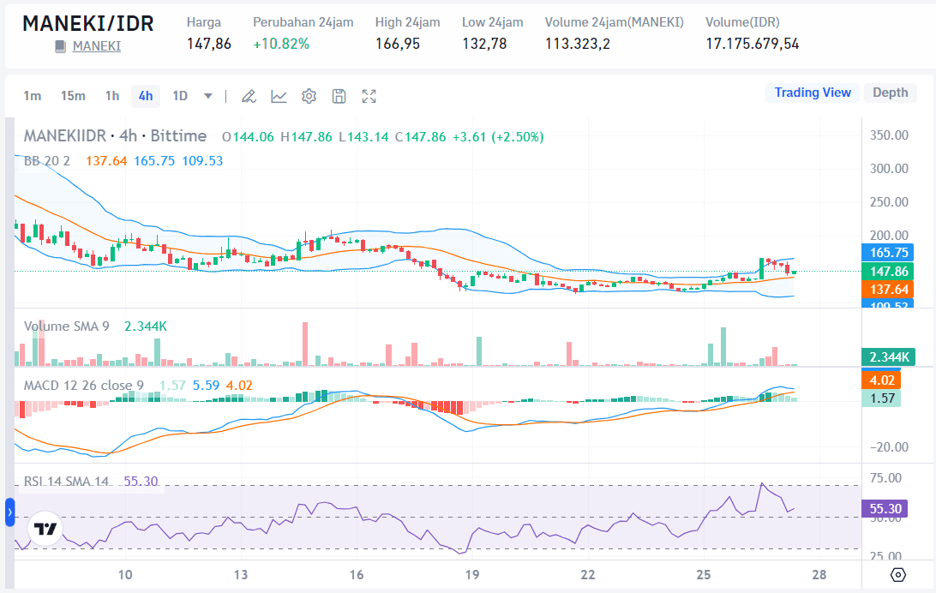This screenshot has height=593, width=936.
Task: Switch to 1m timeframe
Action: pos(32,96)
